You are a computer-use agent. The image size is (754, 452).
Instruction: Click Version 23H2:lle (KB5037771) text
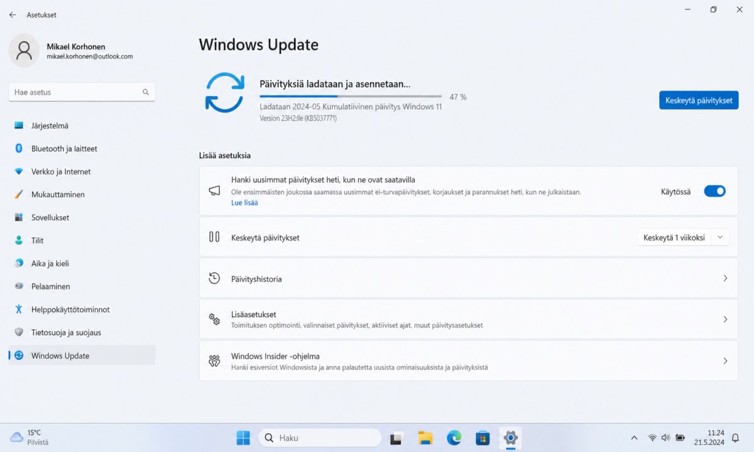pyautogui.click(x=298, y=118)
